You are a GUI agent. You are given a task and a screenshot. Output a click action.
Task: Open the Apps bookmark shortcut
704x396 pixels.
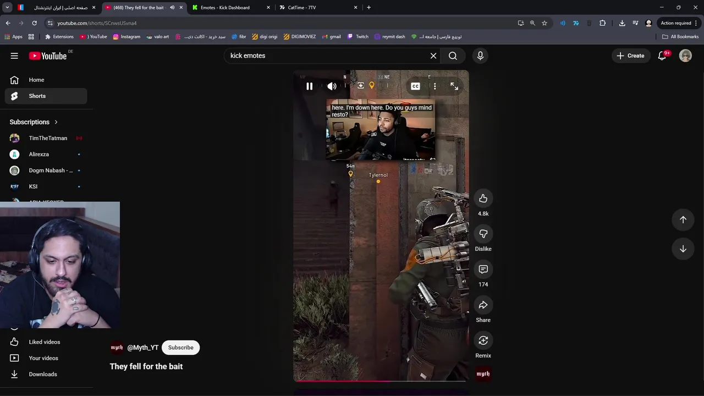13,37
